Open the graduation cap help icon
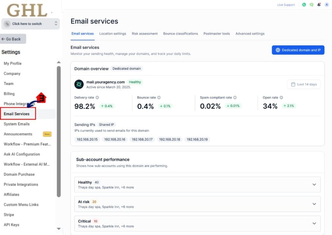Viewport: 332px width, 235px height. [x=312, y=5]
